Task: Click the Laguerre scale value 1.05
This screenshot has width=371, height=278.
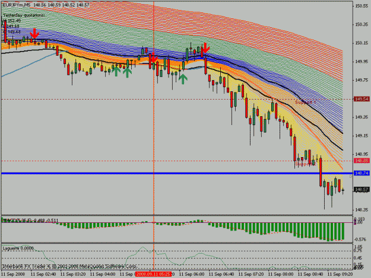Action: [359, 247]
